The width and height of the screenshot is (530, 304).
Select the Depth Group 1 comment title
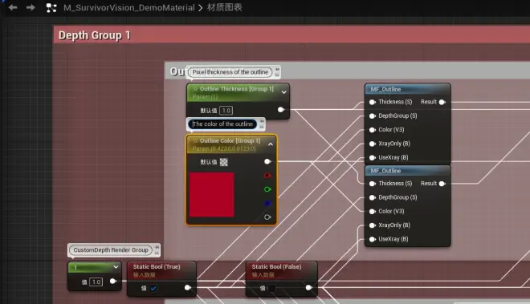[x=94, y=35]
